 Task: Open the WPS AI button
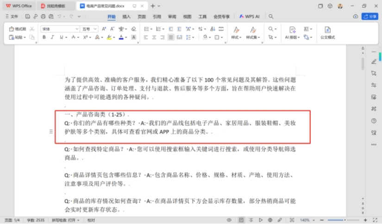coord(249,16)
